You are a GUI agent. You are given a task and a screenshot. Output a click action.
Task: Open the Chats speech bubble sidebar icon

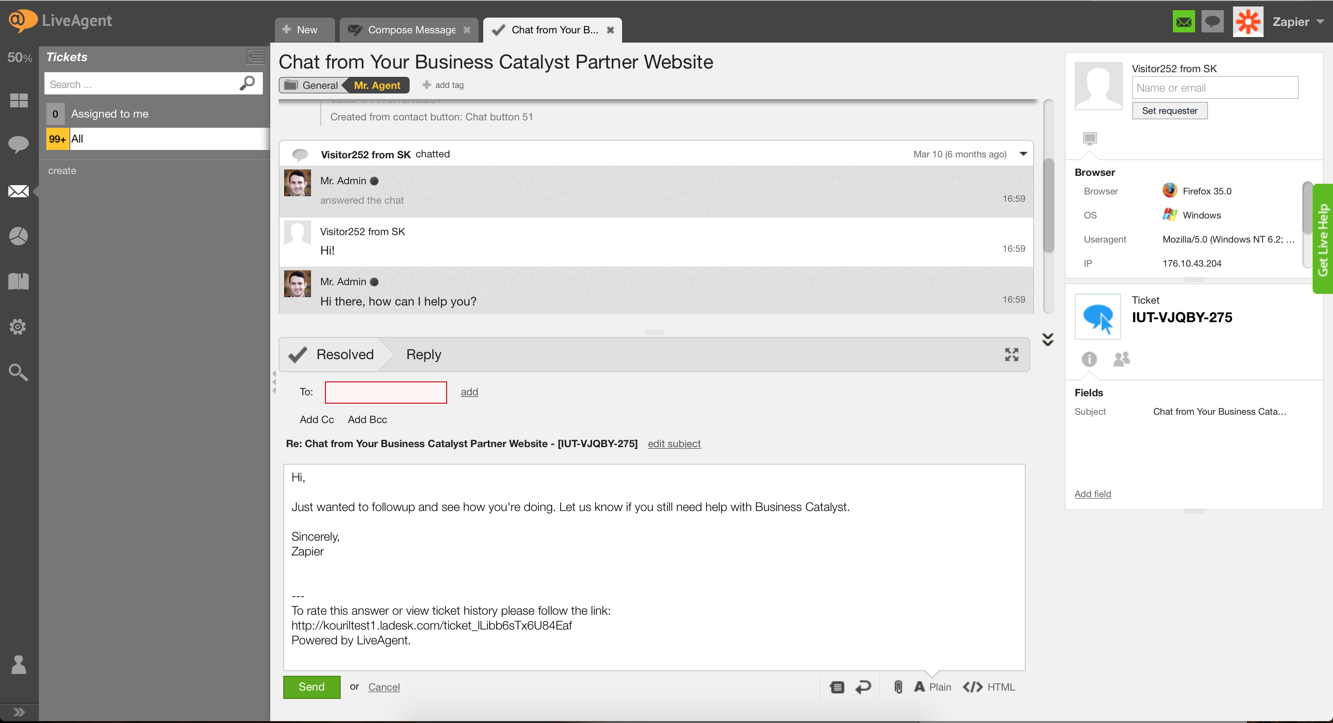pyautogui.click(x=19, y=144)
